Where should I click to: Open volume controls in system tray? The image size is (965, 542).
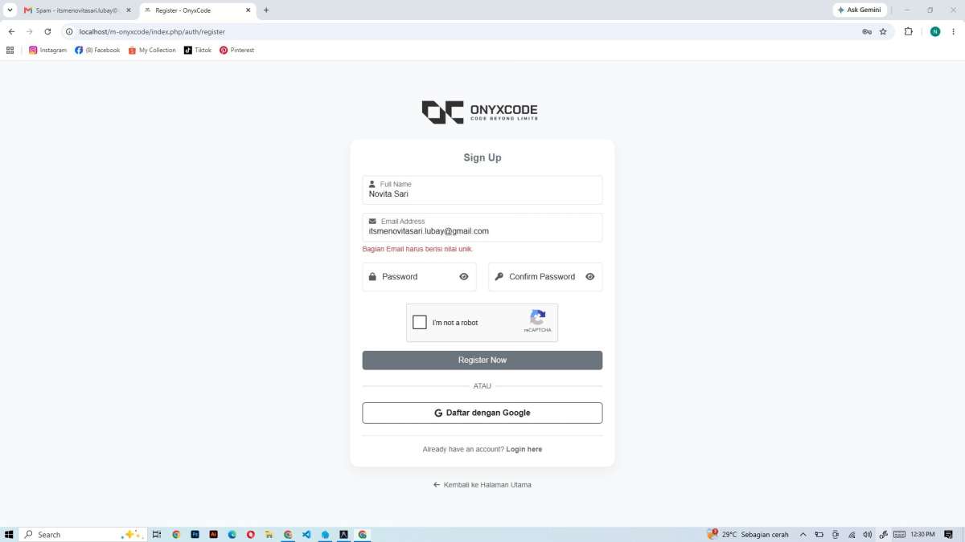[x=867, y=535]
